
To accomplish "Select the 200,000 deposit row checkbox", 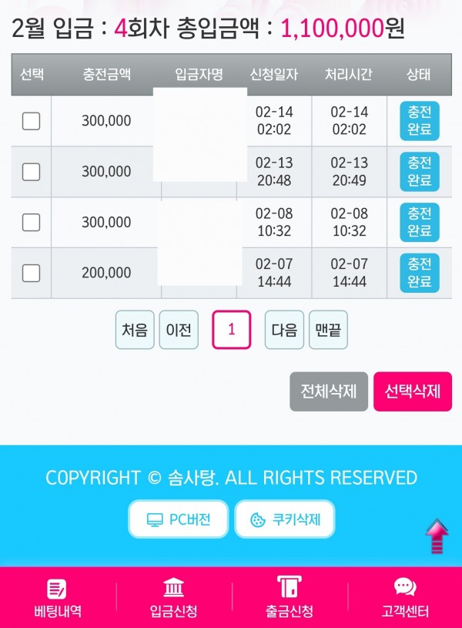I will [31, 273].
